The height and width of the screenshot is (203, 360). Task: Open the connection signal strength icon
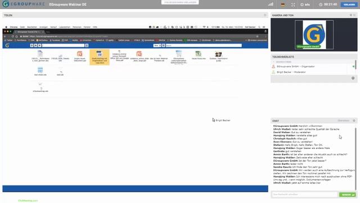pos(271,5)
